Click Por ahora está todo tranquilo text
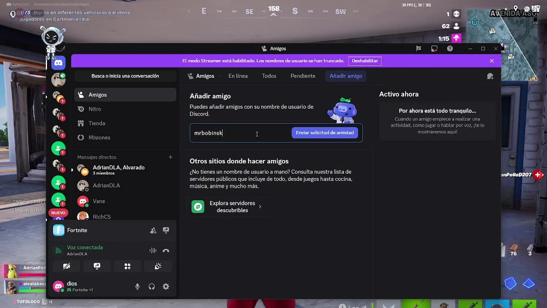Viewport: 547px width, 308px height. pos(437,111)
